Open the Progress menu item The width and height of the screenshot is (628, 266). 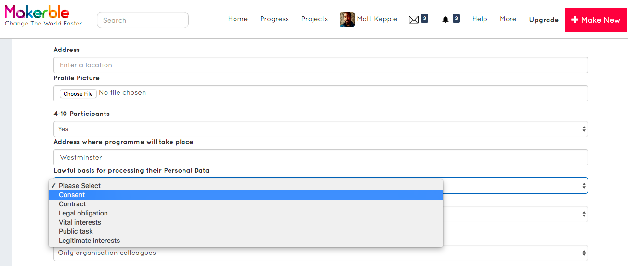275,19
